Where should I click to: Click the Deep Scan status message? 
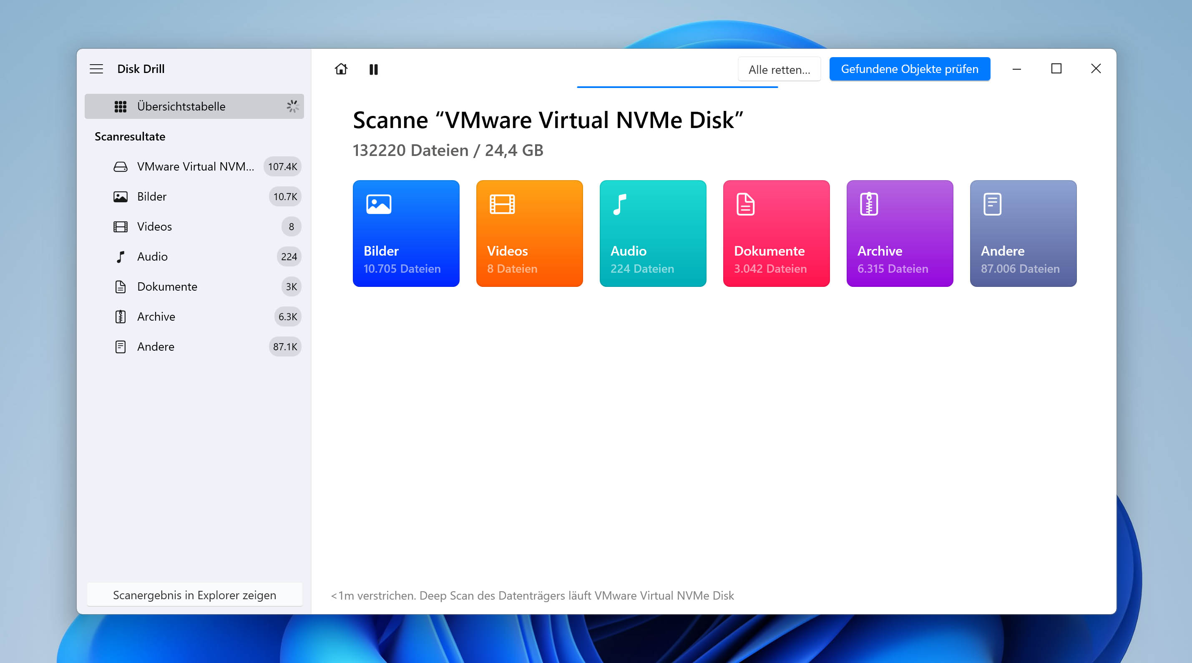click(x=532, y=595)
